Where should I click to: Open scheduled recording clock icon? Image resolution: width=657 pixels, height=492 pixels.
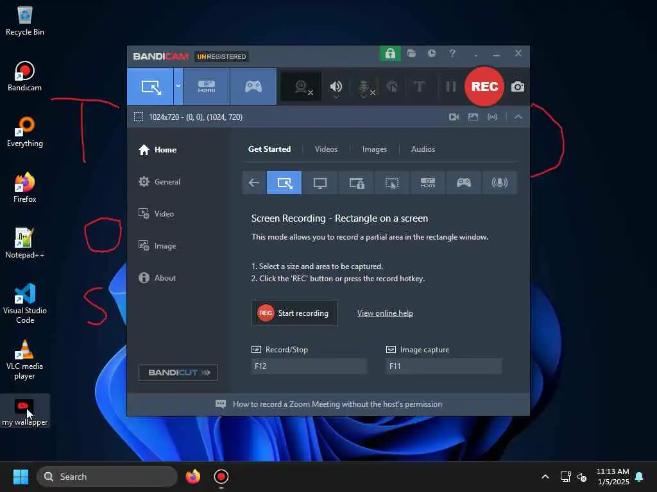(432, 54)
